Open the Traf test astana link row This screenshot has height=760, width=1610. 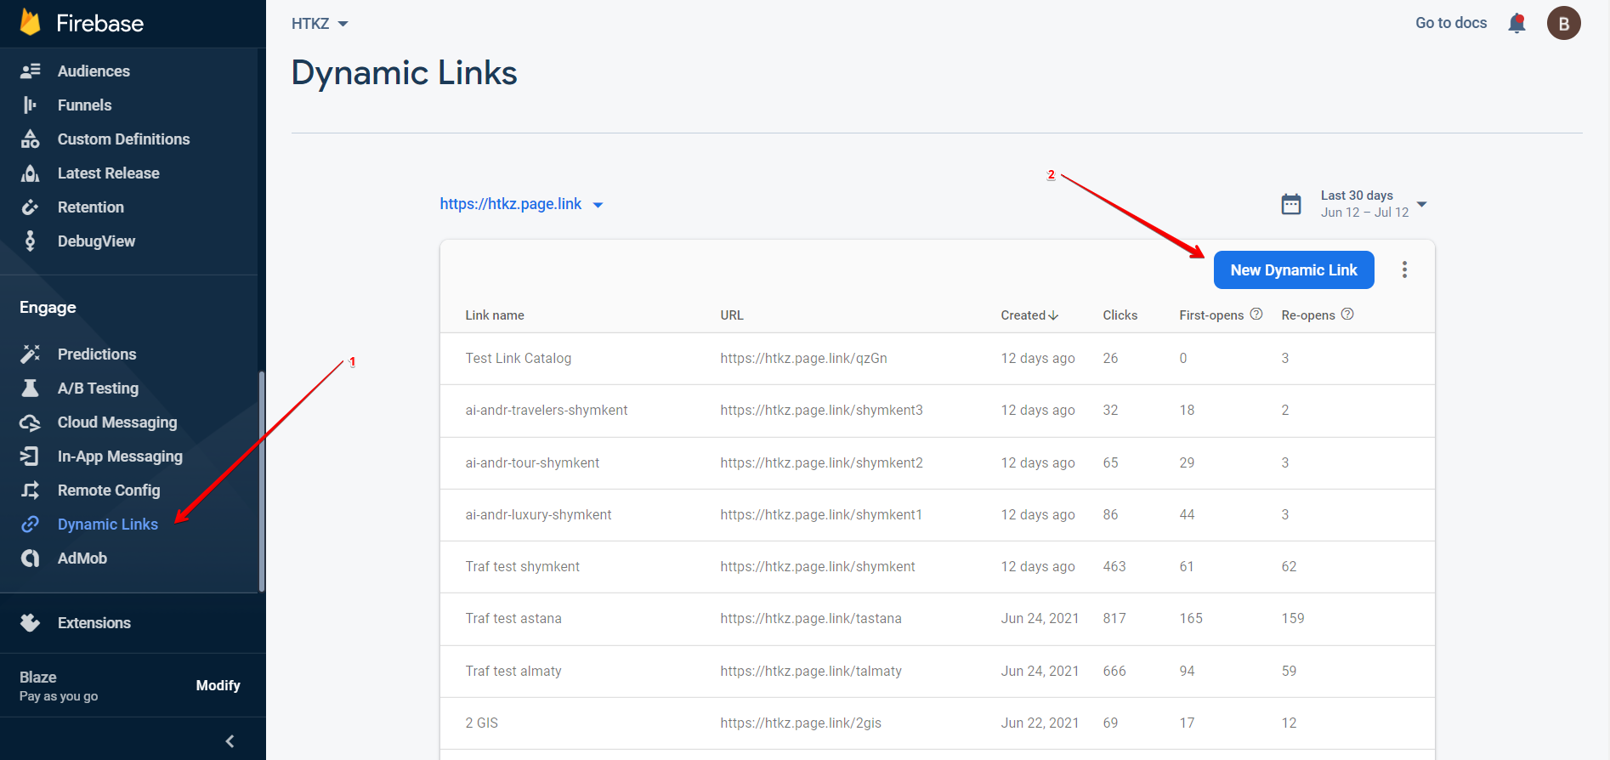coord(513,619)
